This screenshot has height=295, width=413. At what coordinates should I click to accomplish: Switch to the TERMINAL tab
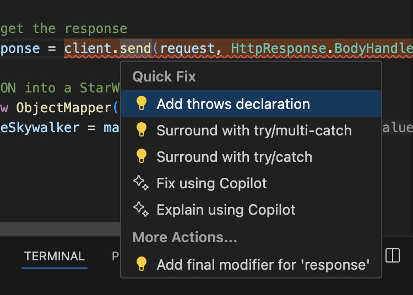[55, 256]
